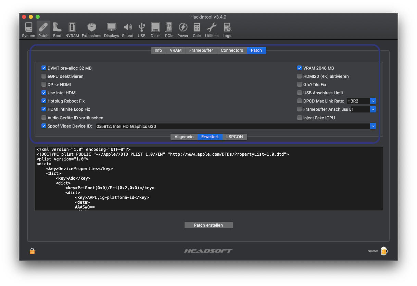Toggle the Inject Fake IGPU checkbox

(300, 118)
